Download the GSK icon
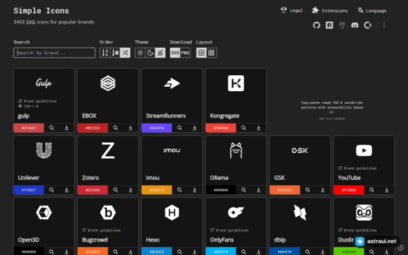This screenshot has height=255, width=408. pyautogui.click(x=323, y=190)
